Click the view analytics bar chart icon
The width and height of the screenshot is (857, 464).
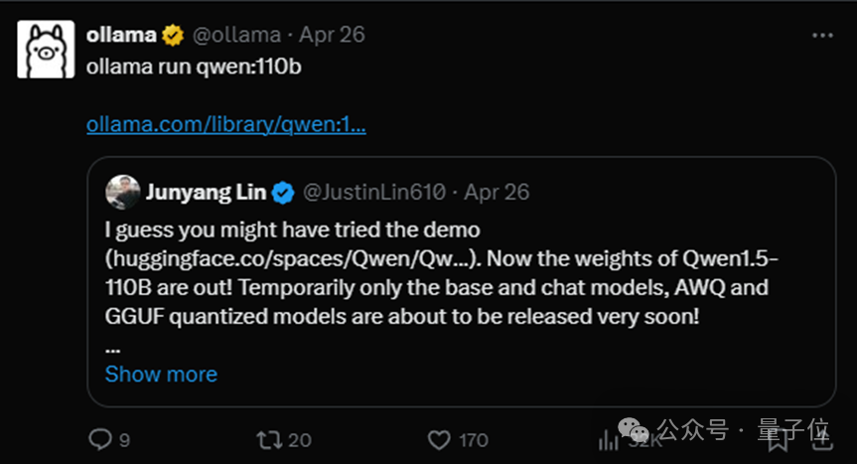tap(606, 438)
